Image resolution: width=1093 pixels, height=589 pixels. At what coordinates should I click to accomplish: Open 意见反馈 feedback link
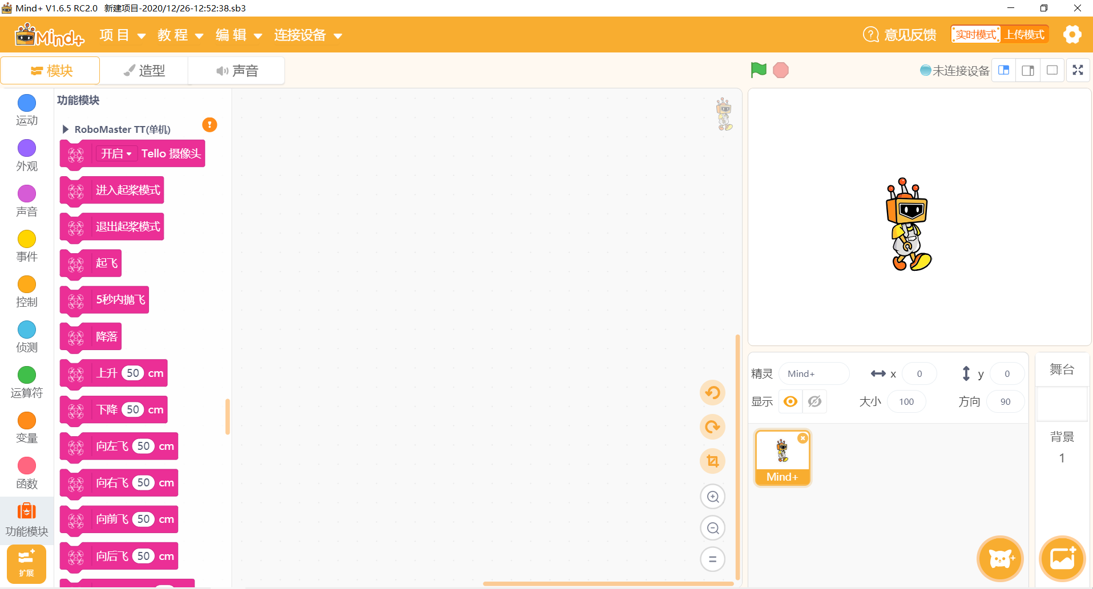tap(900, 35)
